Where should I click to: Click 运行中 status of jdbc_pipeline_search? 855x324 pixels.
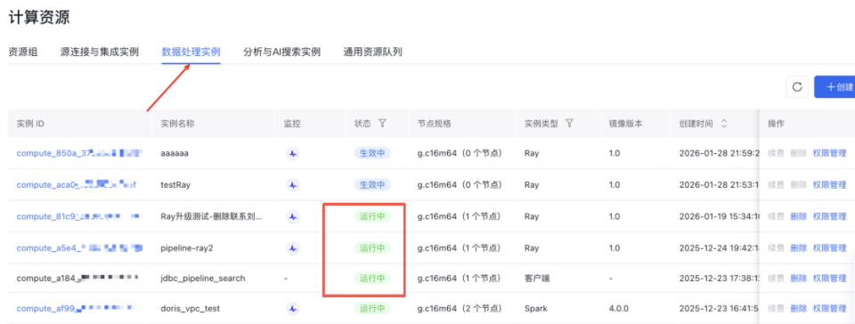click(372, 279)
